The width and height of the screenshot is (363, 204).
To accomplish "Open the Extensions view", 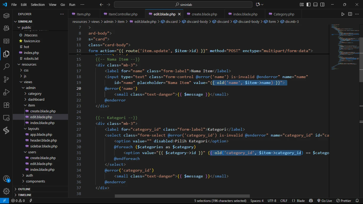I will (x=6, y=105).
